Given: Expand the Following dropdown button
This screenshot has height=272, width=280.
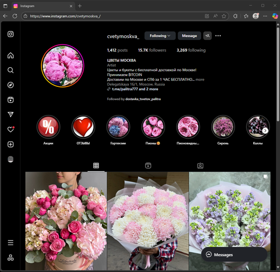Looking at the screenshot, I should [160, 36].
